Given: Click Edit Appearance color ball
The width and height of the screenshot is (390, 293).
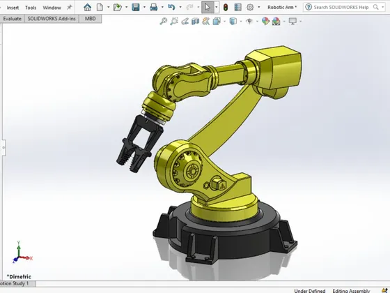Looking at the screenshot, I should (265, 22).
